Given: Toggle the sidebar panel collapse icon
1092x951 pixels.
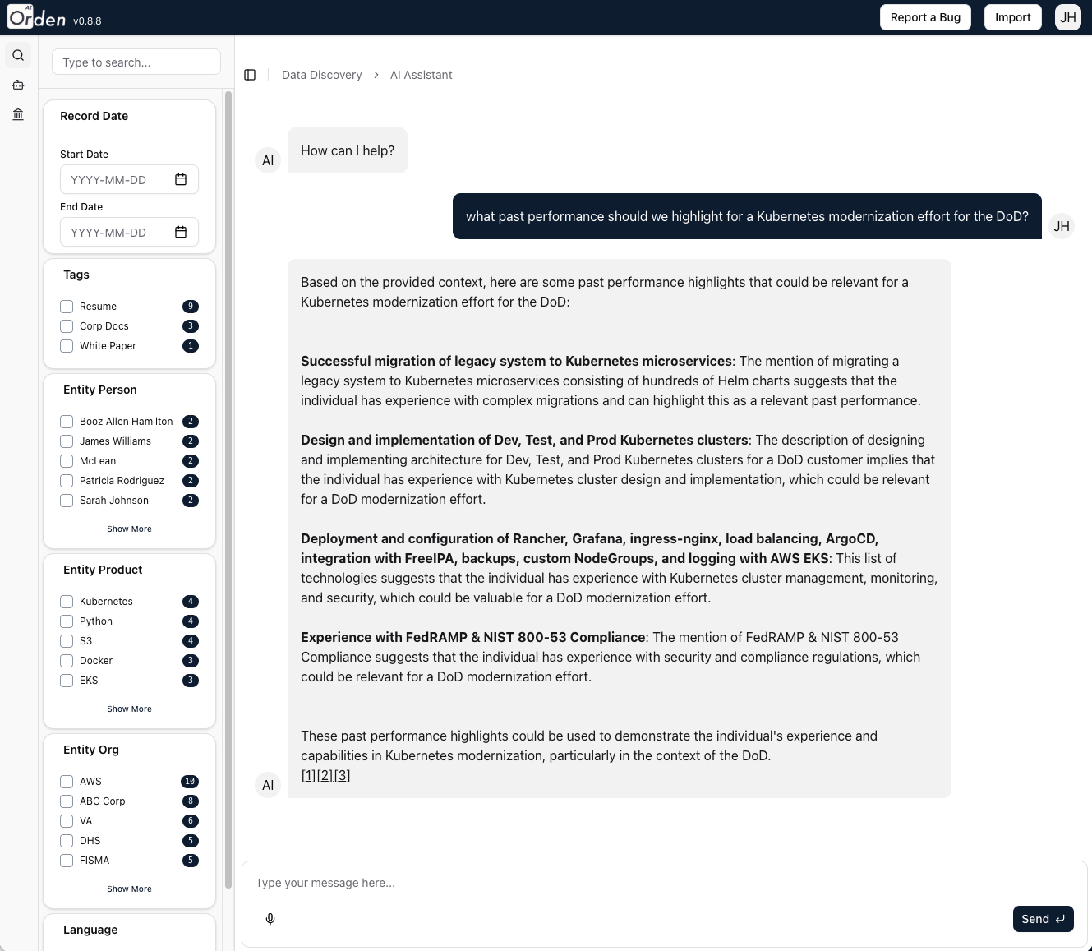Looking at the screenshot, I should click(250, 74).
